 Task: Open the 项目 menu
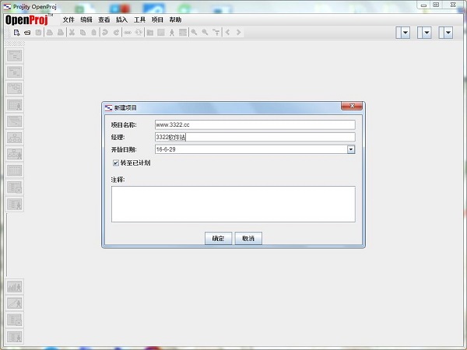(157, 19)
